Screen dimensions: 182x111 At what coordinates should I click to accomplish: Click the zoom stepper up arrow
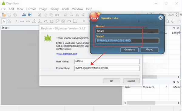[177, 14]
